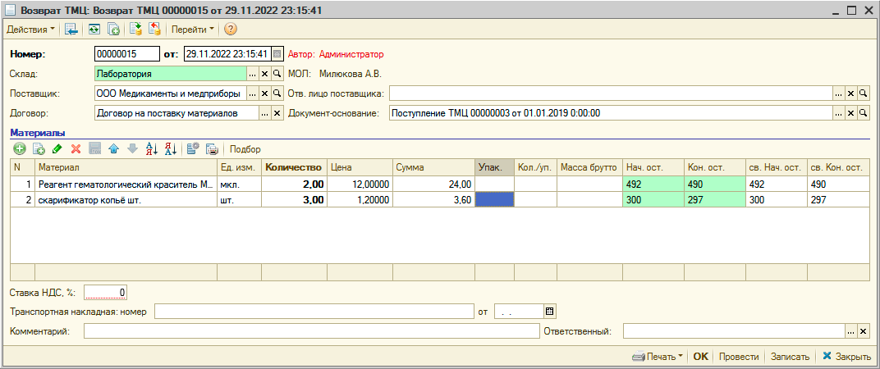The width and height of the screenshot is (880, 369).
Task: Click the pencil Edit row icon
Action: pyautogui.click(x=57, y=149)
